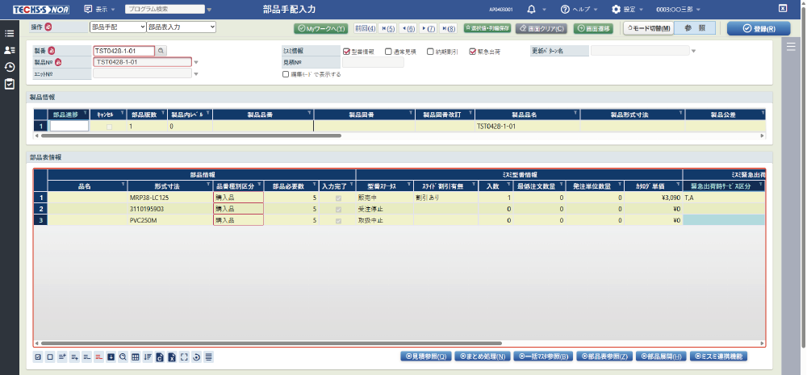Open the filter on 形式寸法 column header
Screen dimensions: 807x375
coord(208,185)
